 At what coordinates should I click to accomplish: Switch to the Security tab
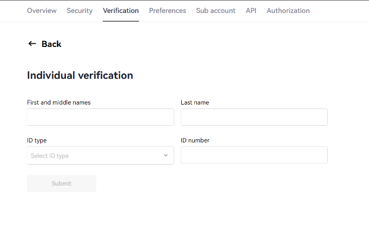click(80, 11)
